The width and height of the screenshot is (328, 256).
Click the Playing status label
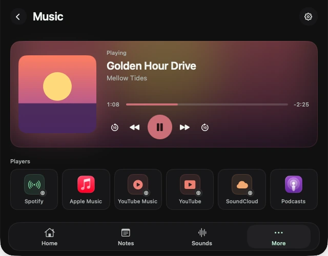click(x=116, y=53)
